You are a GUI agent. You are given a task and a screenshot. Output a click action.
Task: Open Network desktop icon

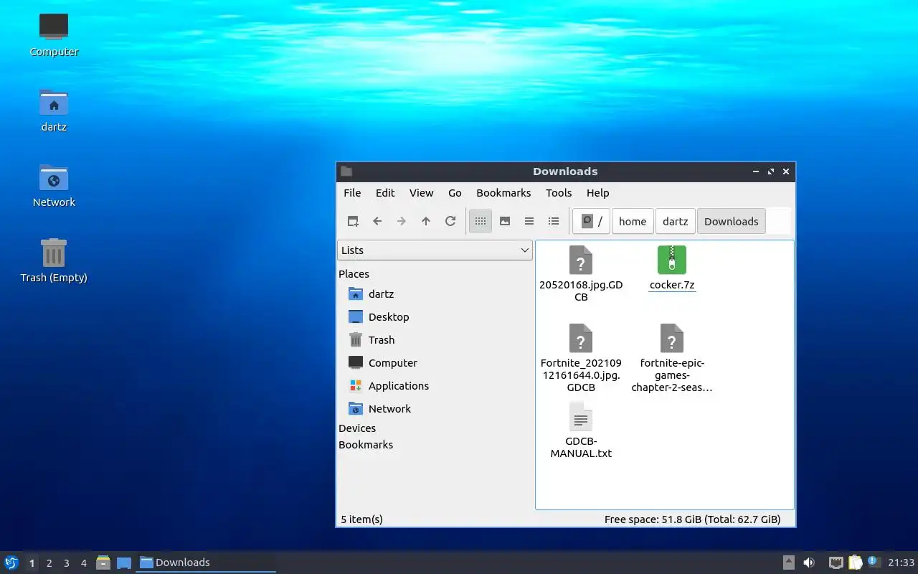coord(54,178)
